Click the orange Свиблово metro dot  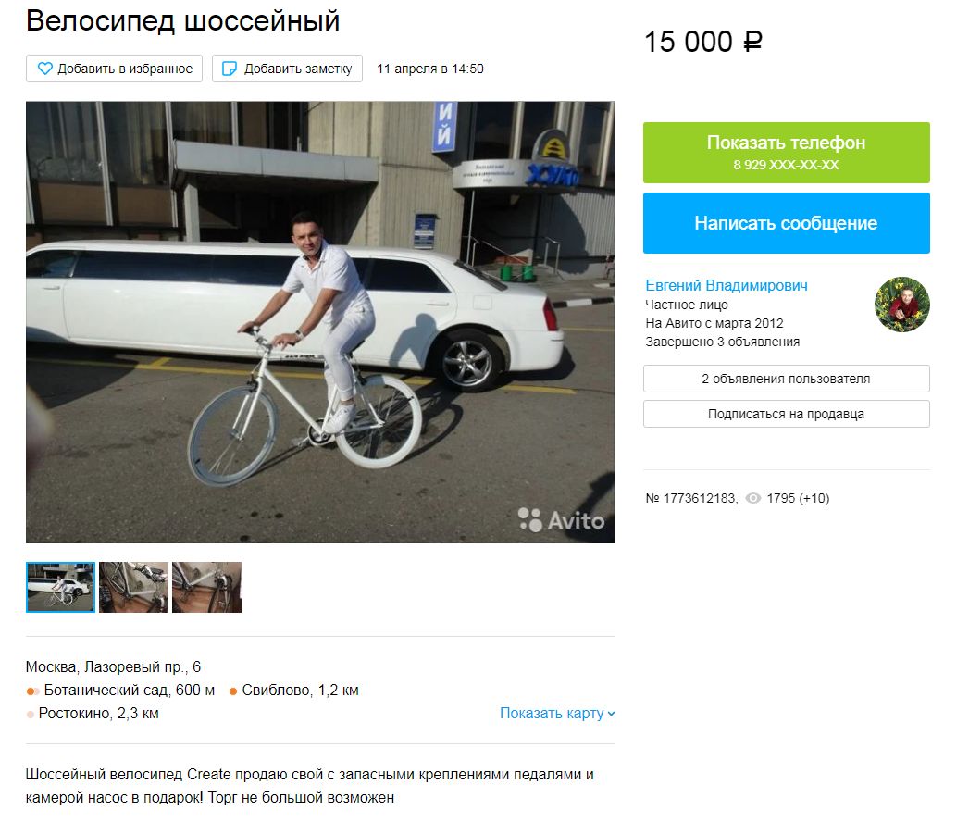(233, 691)
